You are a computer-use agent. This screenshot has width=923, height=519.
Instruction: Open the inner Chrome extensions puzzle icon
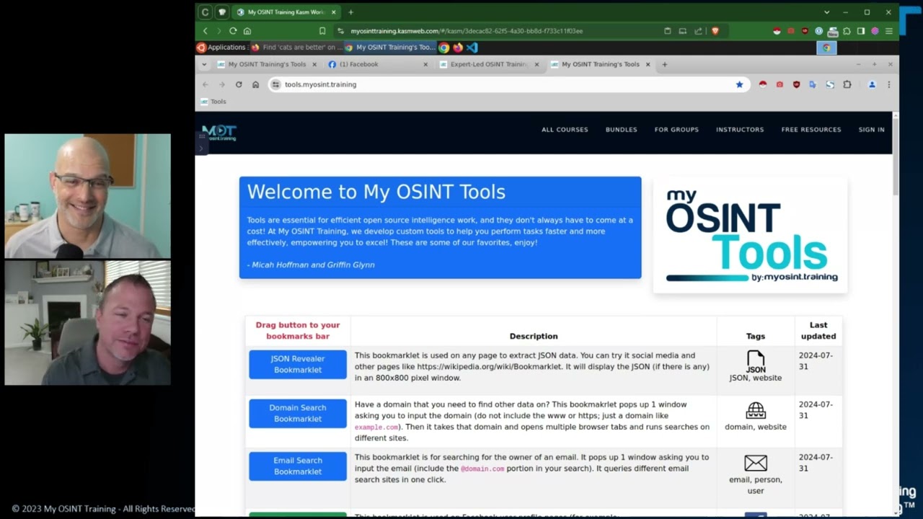[847, 84]
